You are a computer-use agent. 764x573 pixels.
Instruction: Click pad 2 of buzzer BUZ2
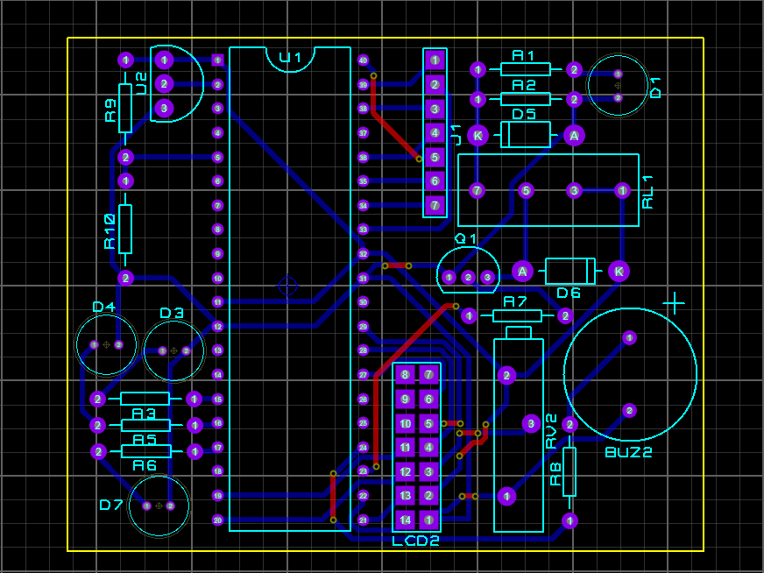(630, 411)
